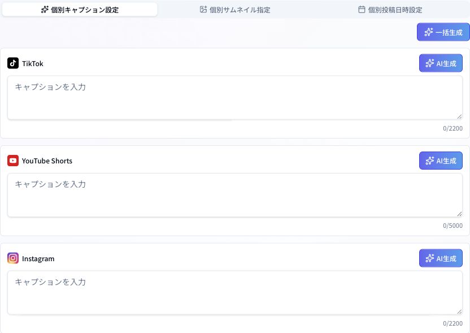
Task: Open the 個別投稿日時設定 tab
Action: (x=390, y=10)
